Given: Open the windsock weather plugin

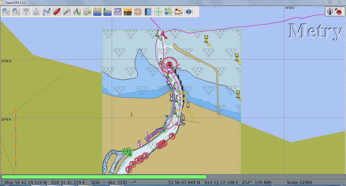Looking at the screenshot, I should pyautogui.click(x=178, y=12).
